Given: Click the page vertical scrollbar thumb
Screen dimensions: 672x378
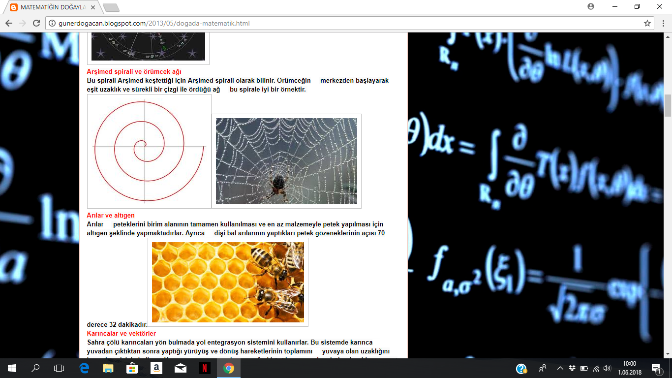Looking at the screenshot, I should 668,105.
